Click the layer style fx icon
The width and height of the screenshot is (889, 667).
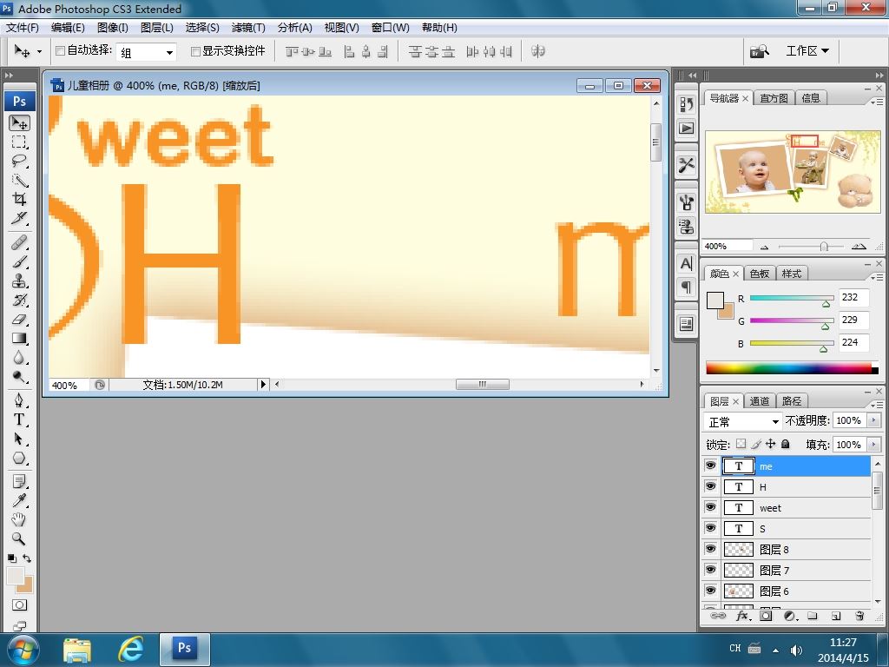click(x=742, y=616)
